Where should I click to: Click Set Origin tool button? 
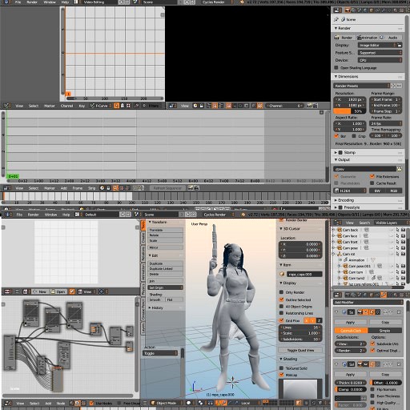(165, 287)
